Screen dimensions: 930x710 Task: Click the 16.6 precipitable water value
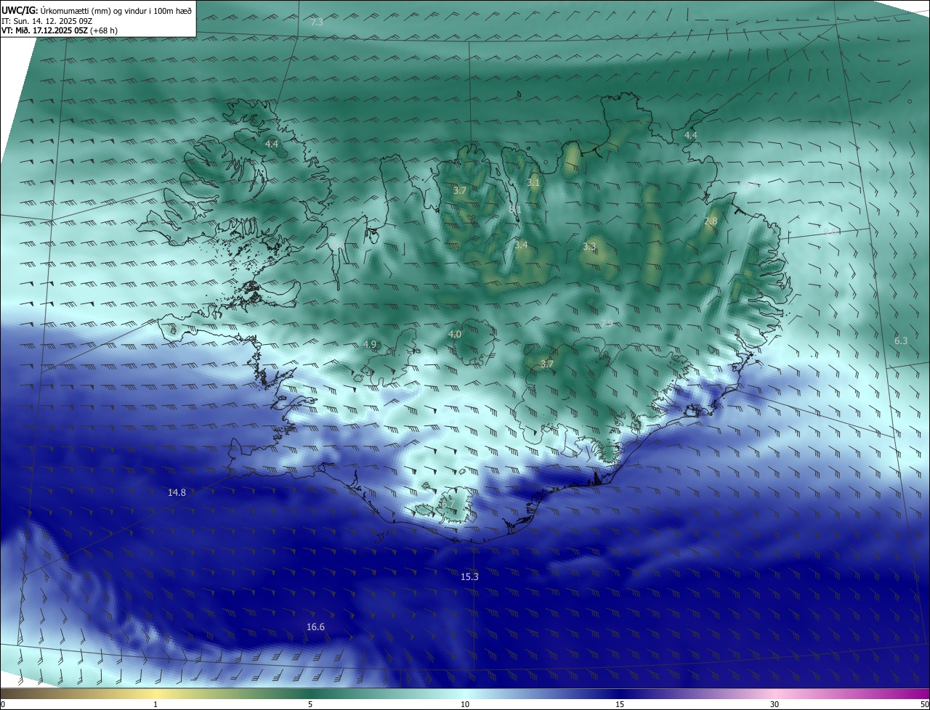pos(315,627)
